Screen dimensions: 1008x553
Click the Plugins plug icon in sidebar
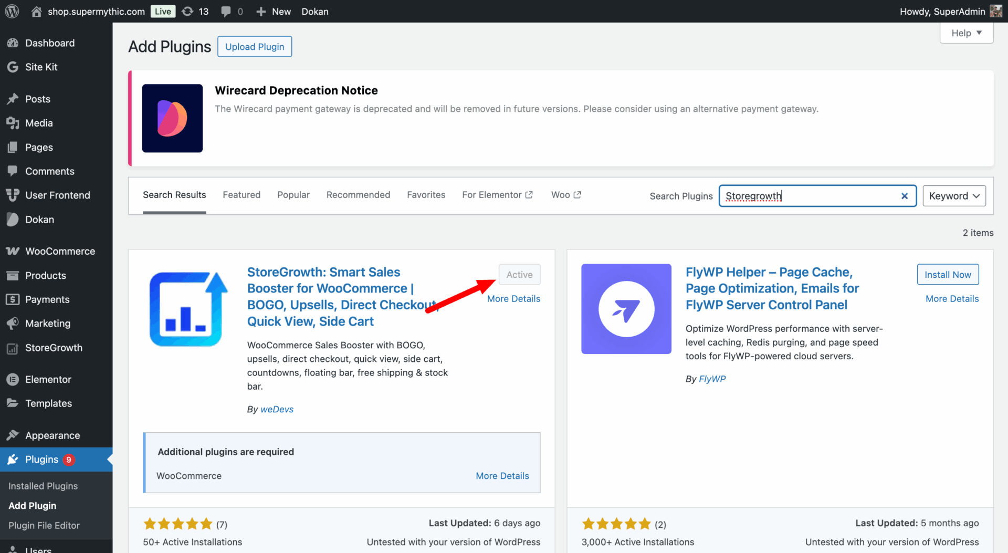coord(13,460)
